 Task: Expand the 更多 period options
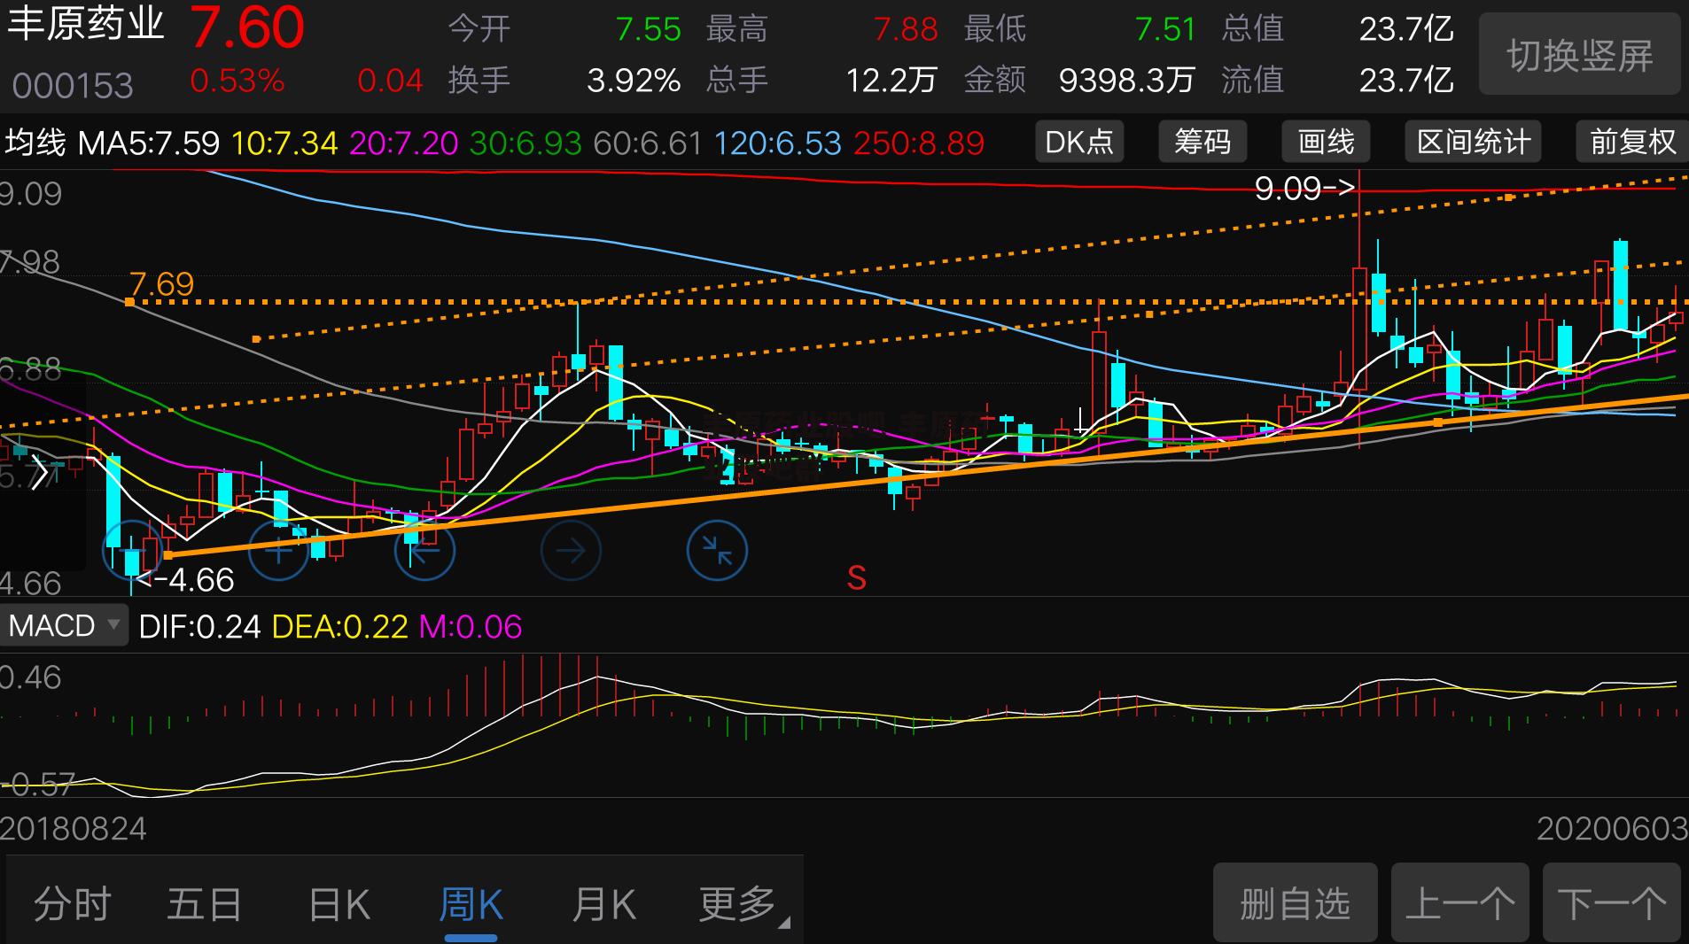pos(743,904)
